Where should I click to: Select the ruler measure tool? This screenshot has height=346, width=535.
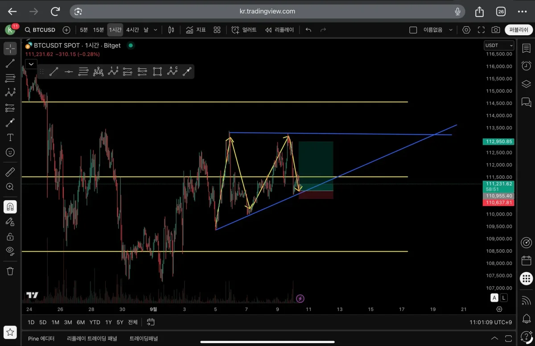10,172
